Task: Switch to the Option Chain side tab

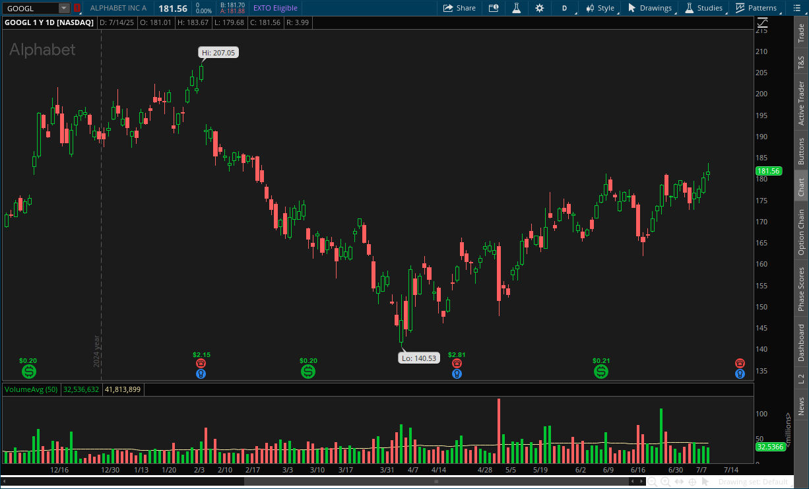Action: (801, 232)
